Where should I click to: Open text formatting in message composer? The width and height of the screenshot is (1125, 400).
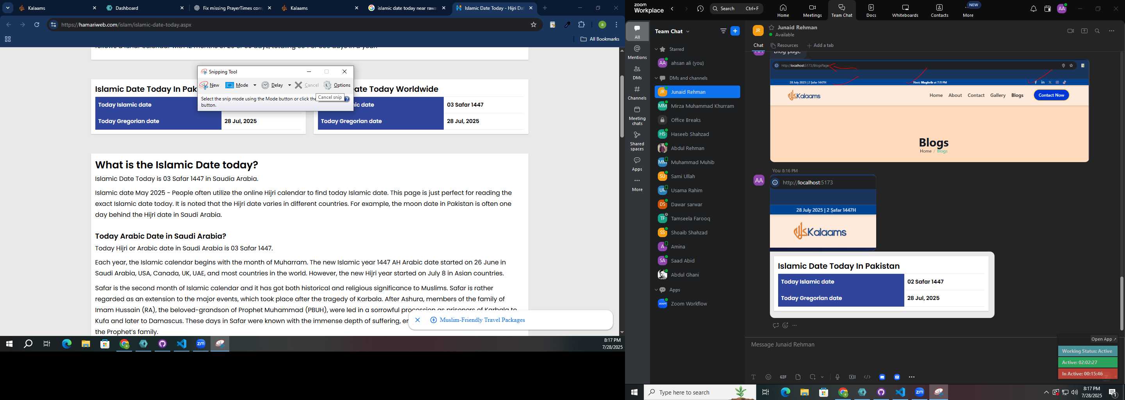tap(754, 377)
